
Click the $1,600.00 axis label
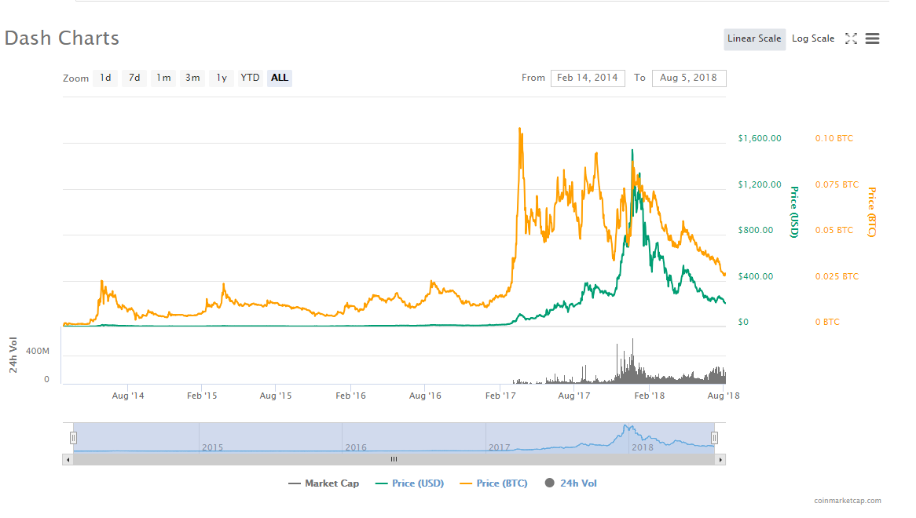point(760,138)
